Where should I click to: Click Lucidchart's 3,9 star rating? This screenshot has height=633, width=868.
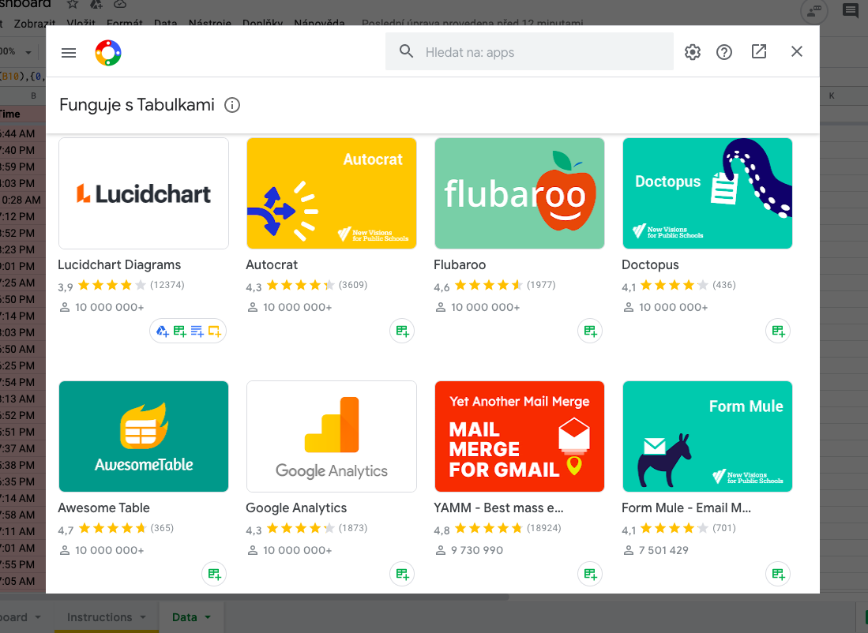(x=112, y=286)
